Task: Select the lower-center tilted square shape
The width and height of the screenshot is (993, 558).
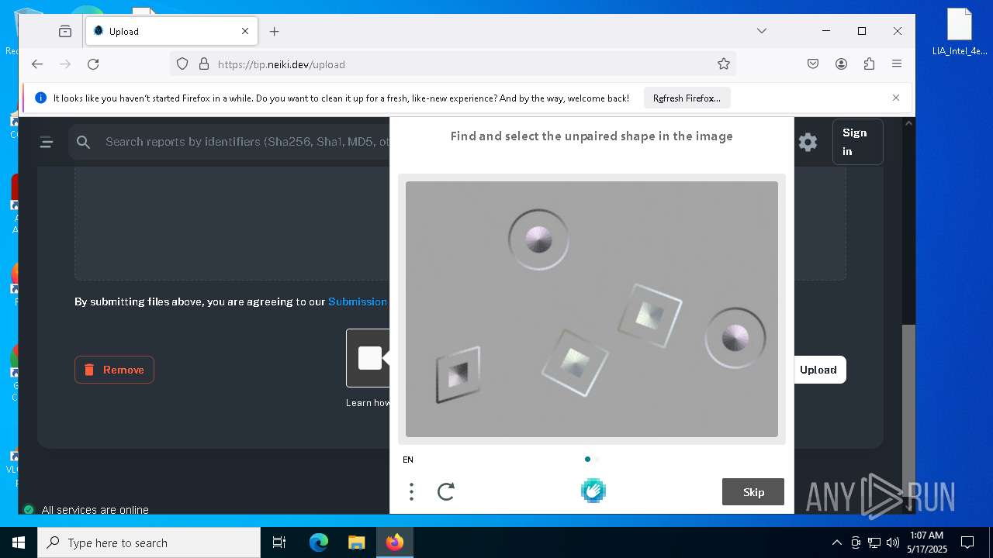Action: (574, 363)
